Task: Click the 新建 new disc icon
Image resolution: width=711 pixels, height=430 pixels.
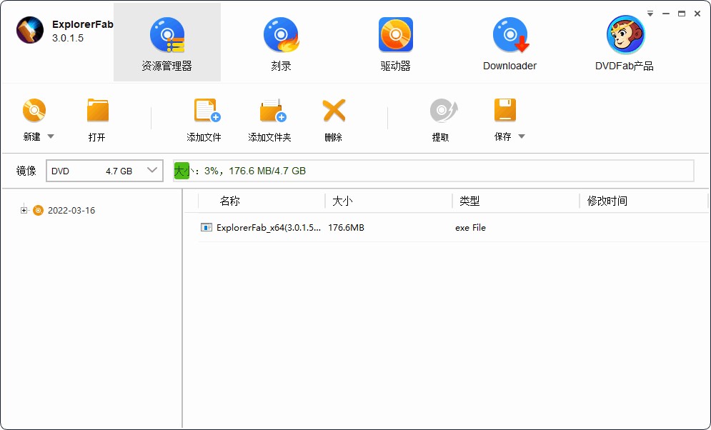Action: pyautogui.click(x=34, y=111)
